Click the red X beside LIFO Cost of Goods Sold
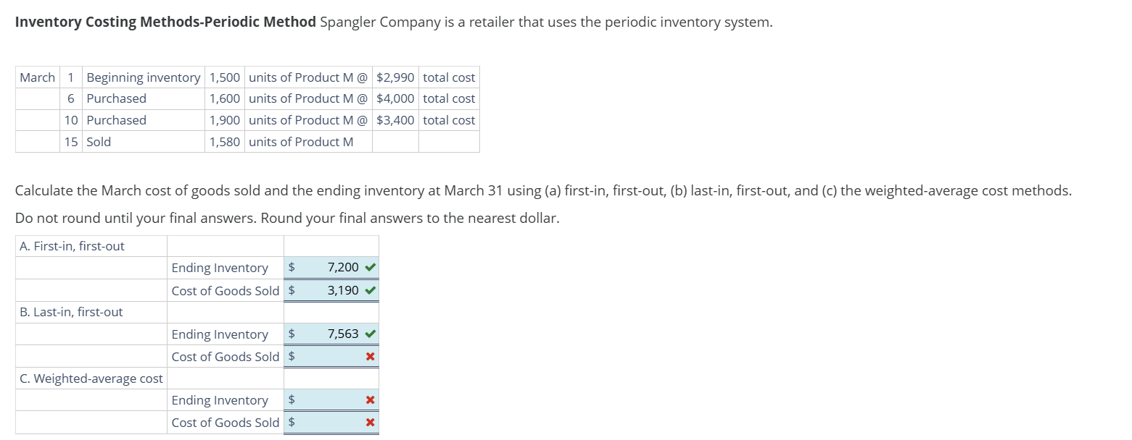This screenshot has height=440, width=1132. click(x=369, y=356)
